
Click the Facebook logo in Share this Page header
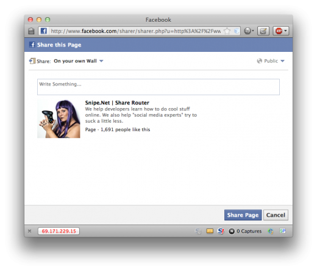[x=32, y=45]
